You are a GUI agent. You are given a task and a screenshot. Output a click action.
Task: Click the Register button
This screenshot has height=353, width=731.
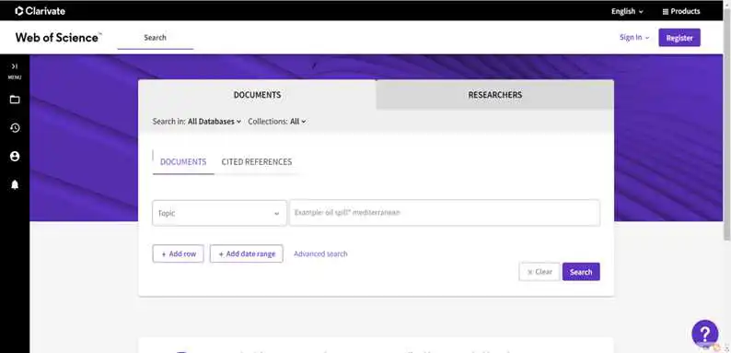(679, 38)
